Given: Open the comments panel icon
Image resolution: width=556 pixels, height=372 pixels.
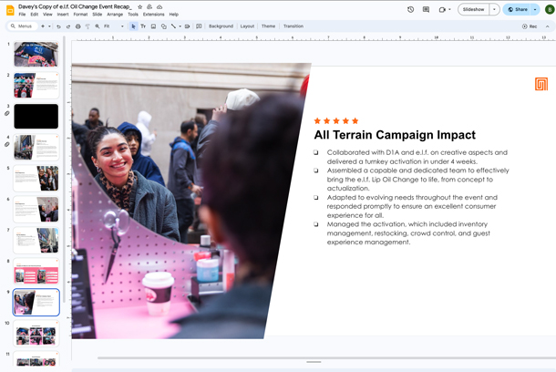Looking at the screenshot, I should (x=426, y=10).
